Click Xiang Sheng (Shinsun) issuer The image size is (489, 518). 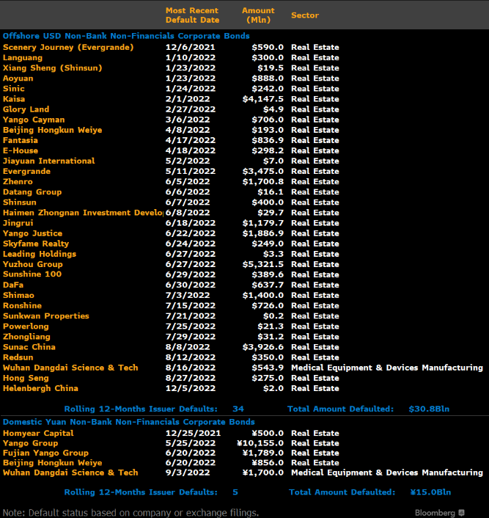point(53,68)
